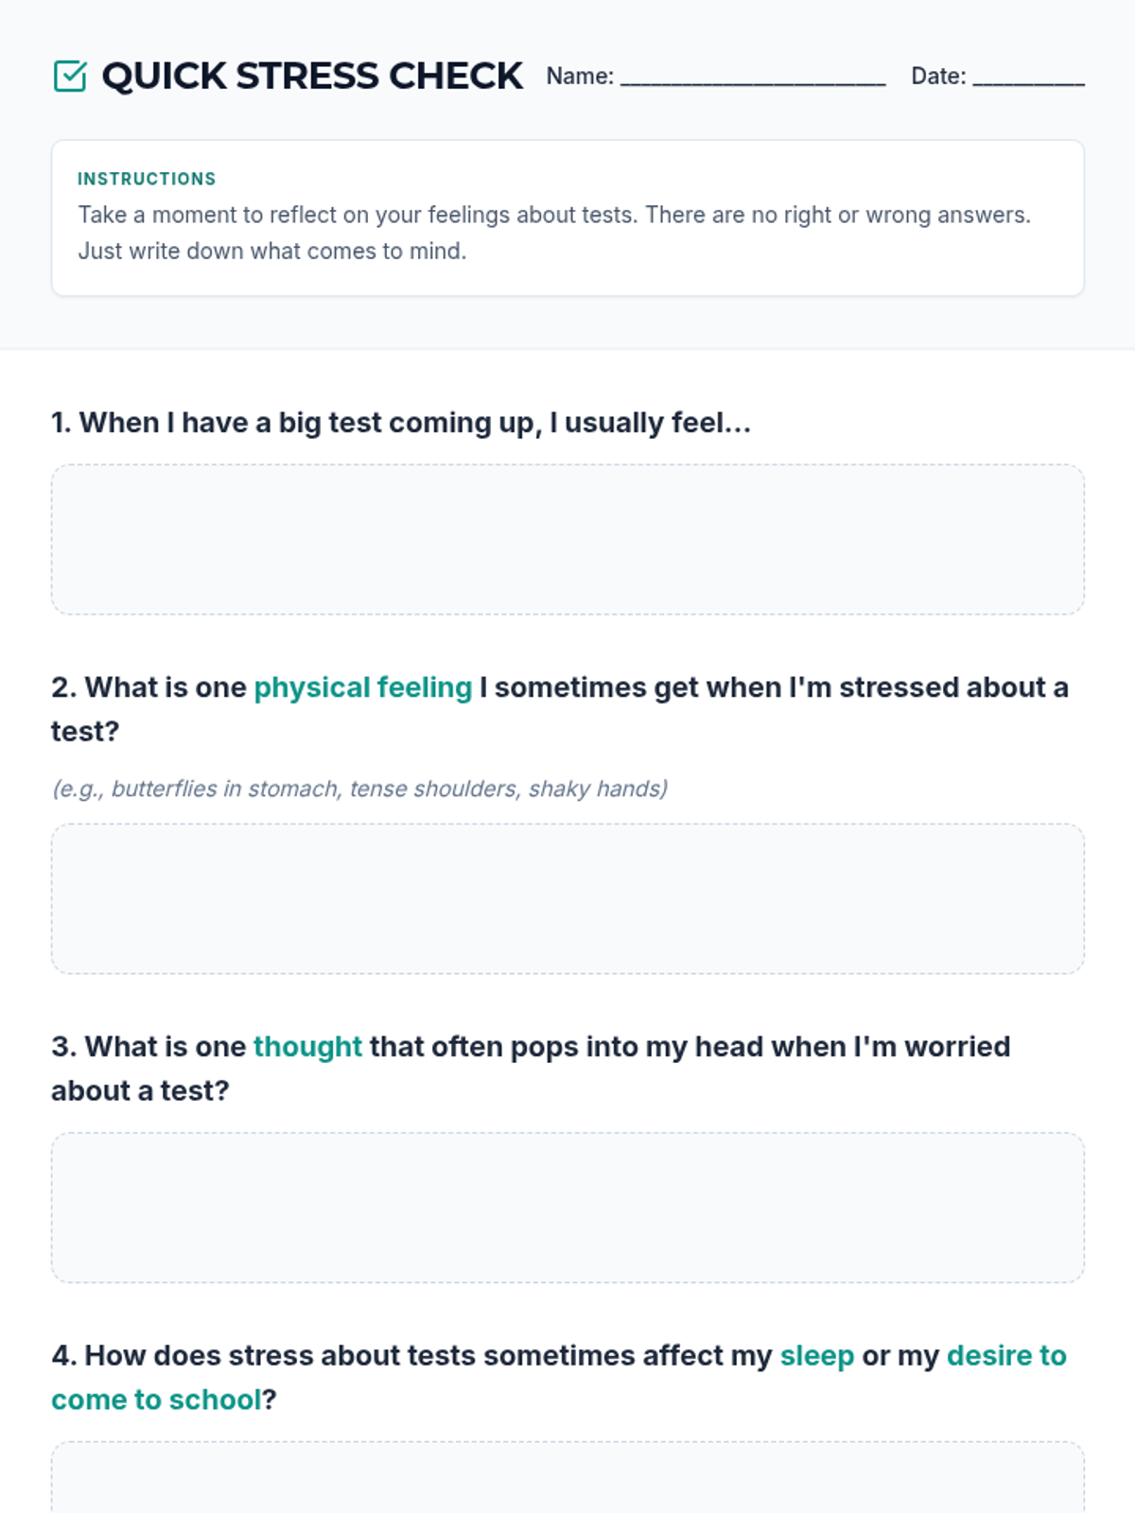Click the 'desire to come to school' phrase
The height and width of the screenshot is (1513, 1135).
point(1006,1356)
